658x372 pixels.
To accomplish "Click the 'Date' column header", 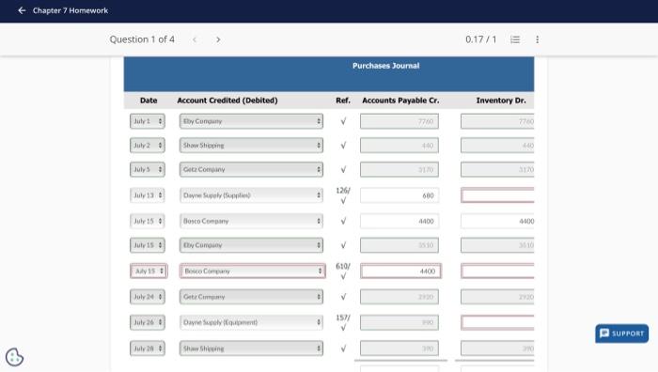I will [149, 101].
